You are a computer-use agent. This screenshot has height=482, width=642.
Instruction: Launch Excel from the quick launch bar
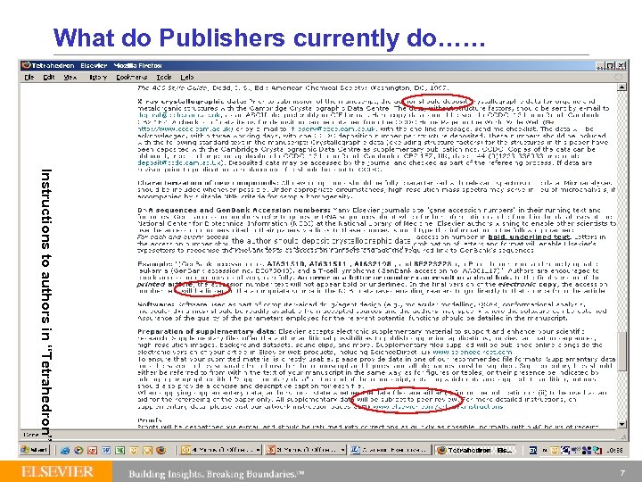tap(120, 450)
